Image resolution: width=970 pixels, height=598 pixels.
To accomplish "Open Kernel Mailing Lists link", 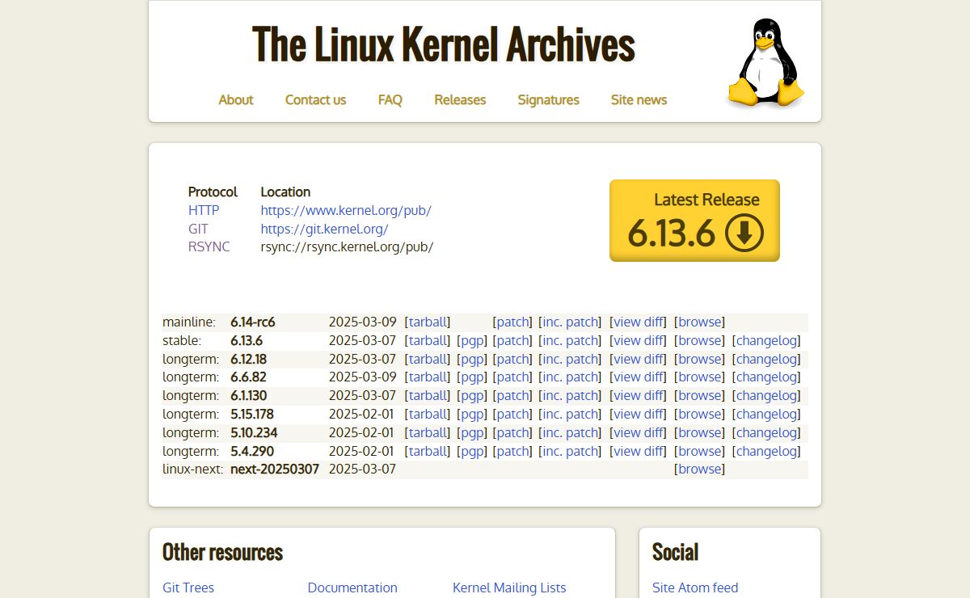I will (x=509, y=587).
